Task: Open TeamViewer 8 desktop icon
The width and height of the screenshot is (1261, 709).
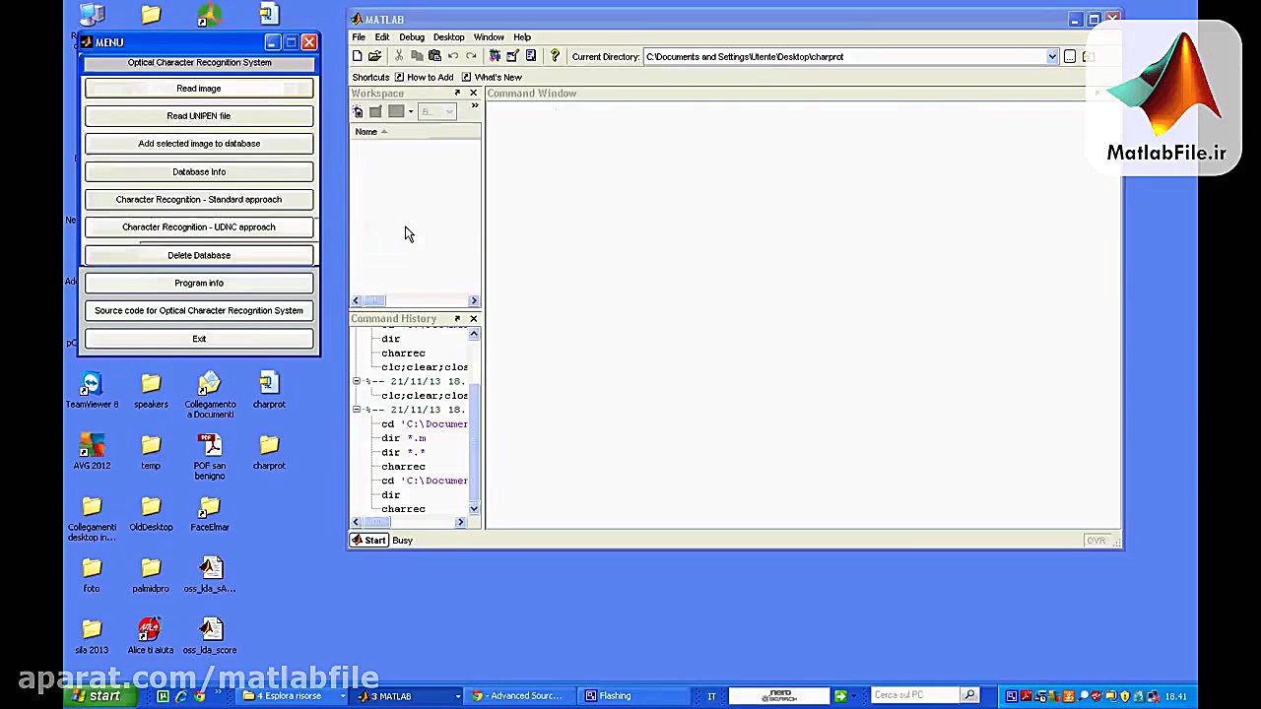Action: 92,390
